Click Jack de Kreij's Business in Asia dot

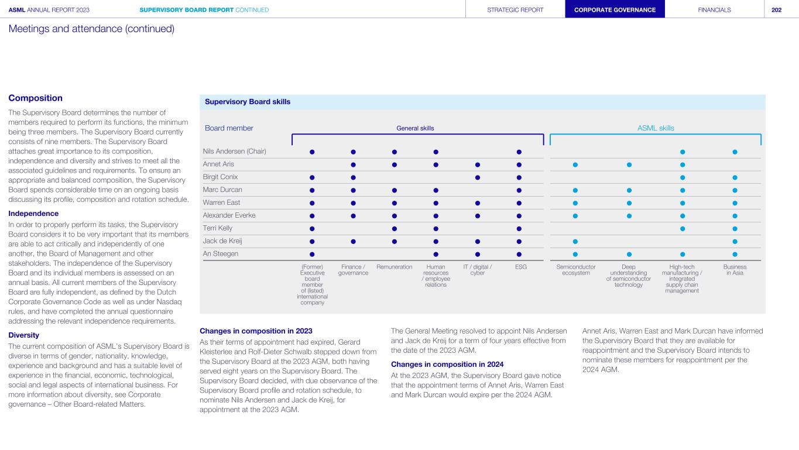click(735, 241)
